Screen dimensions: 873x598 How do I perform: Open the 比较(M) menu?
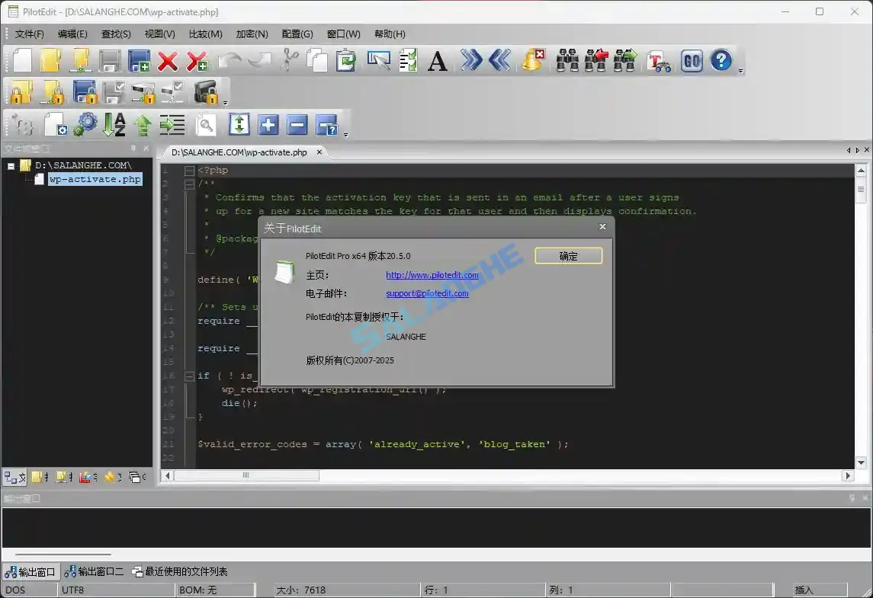pos(204,34)
